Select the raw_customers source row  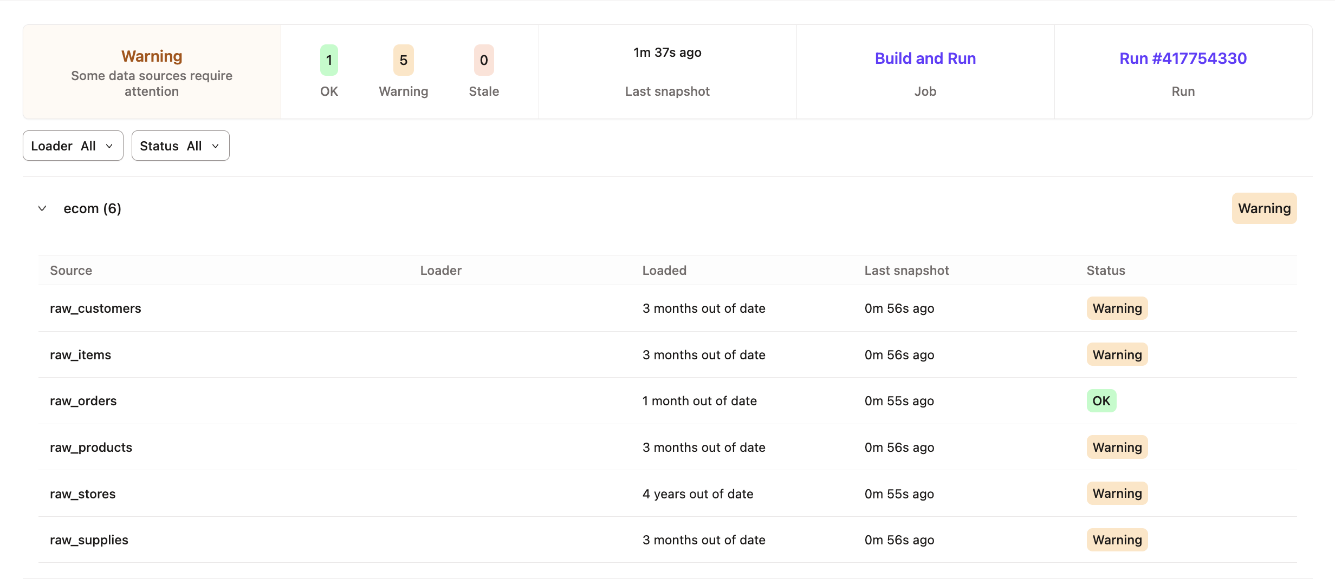pos(95,308)
